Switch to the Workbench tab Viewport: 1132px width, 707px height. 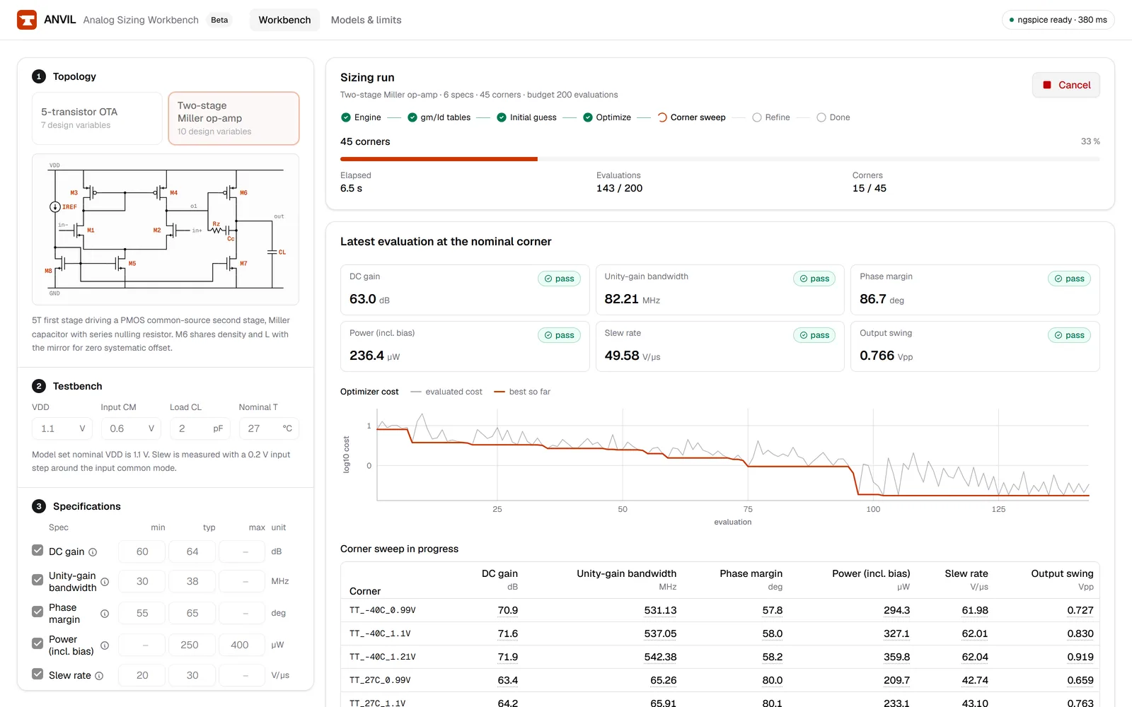point(284,20)
